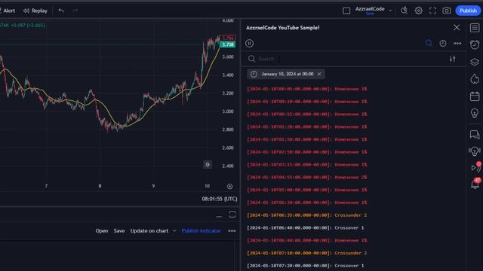
Task: Click Open in the Pine editor
Action: [x=102, y=231]
